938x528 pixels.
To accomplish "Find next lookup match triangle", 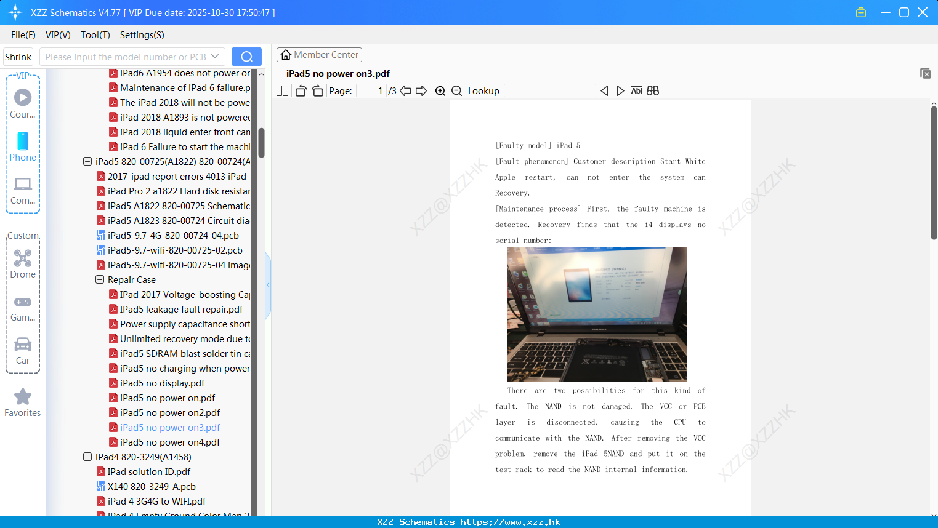I will (620, 91).
